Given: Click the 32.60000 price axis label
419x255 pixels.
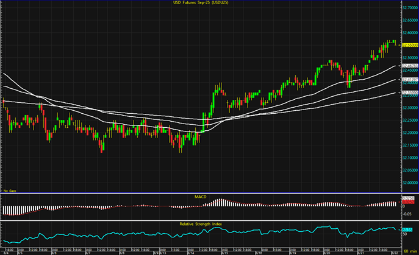Looking at the screenshot, I should [x=409, y=33].
